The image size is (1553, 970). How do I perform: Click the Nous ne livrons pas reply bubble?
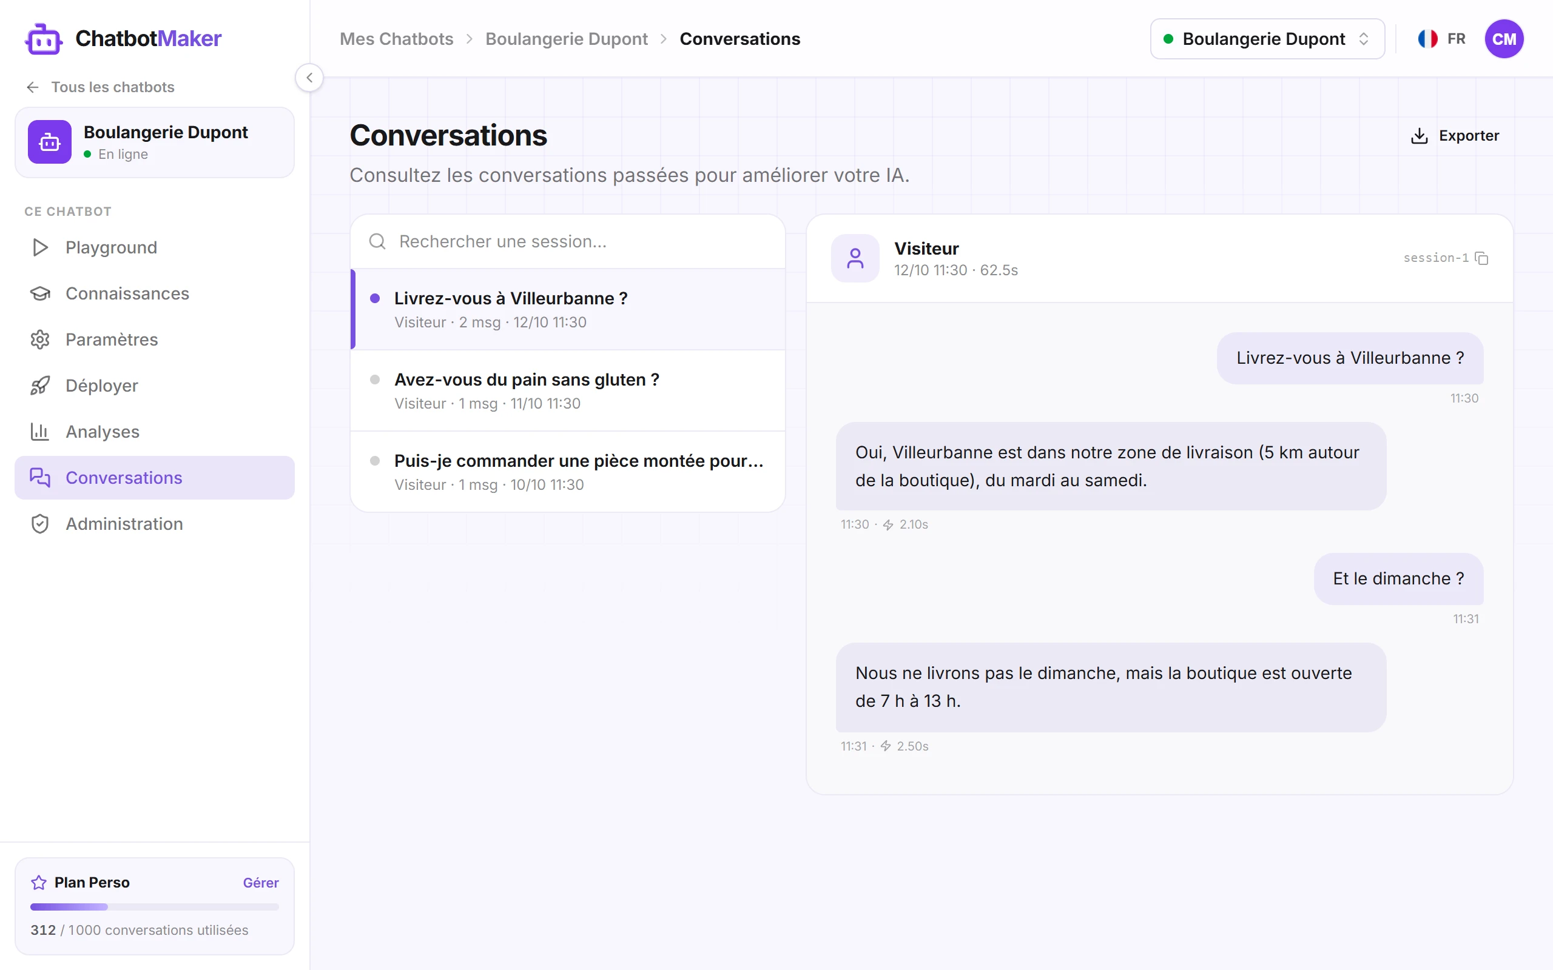1111,687
